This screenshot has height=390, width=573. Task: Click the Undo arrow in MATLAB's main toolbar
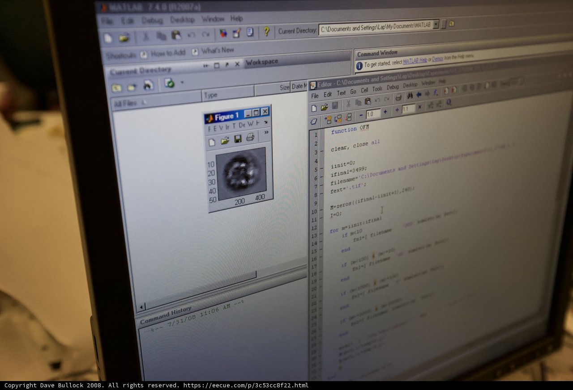pyautogui.click(x=191, y=34)
